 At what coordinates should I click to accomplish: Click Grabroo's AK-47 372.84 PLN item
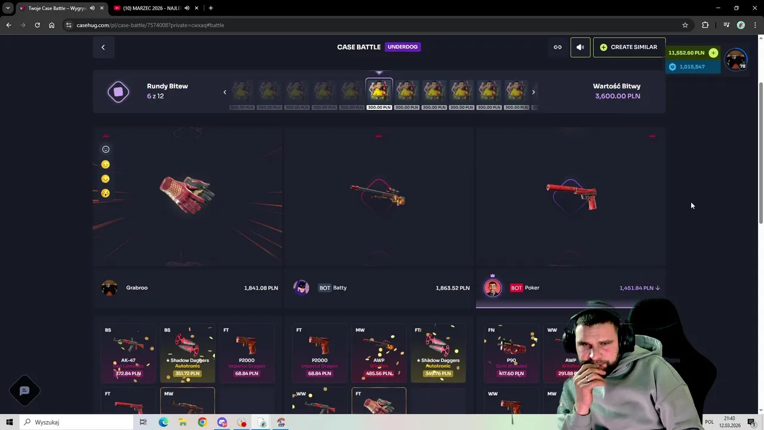point(128,352)
